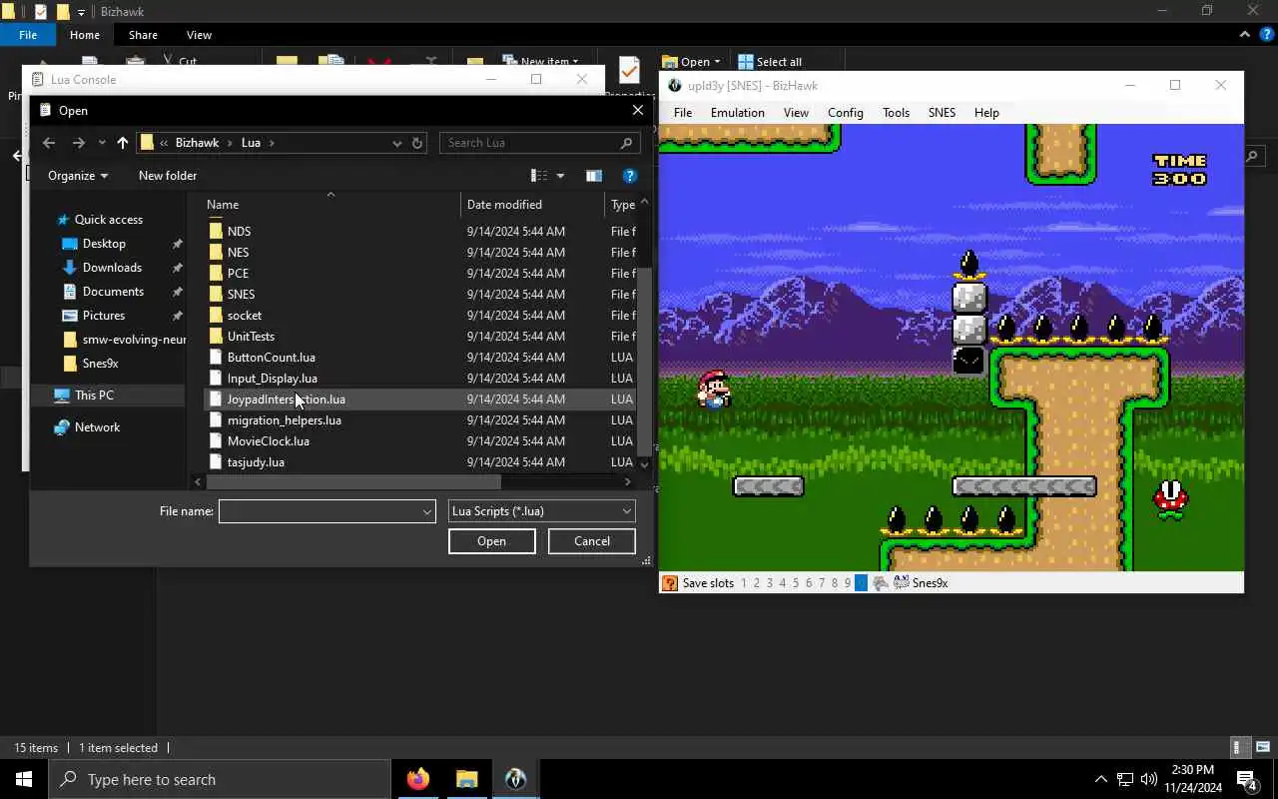Open Explorer Home ribbon tab
This screenshot has width=1278, height=799.
84,35
